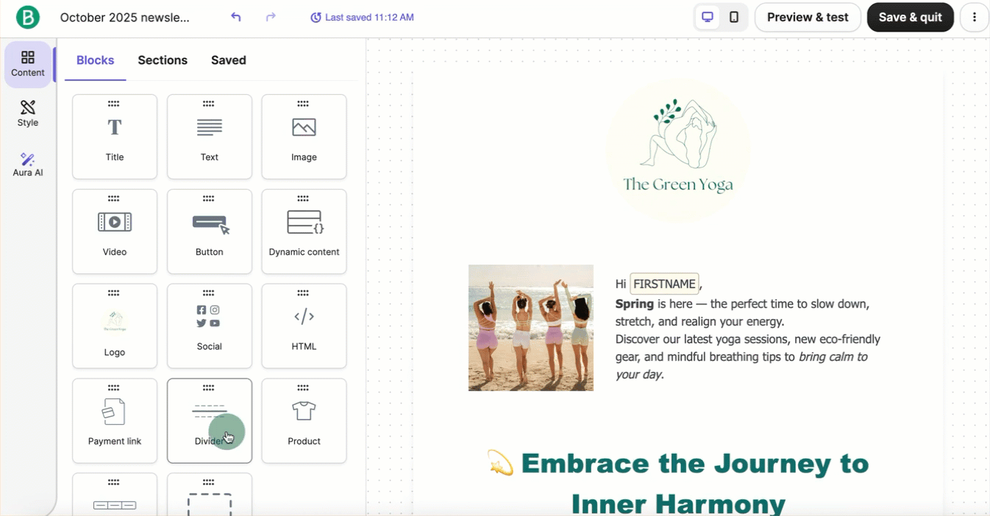Click the Save & quit button

point(910,16)
